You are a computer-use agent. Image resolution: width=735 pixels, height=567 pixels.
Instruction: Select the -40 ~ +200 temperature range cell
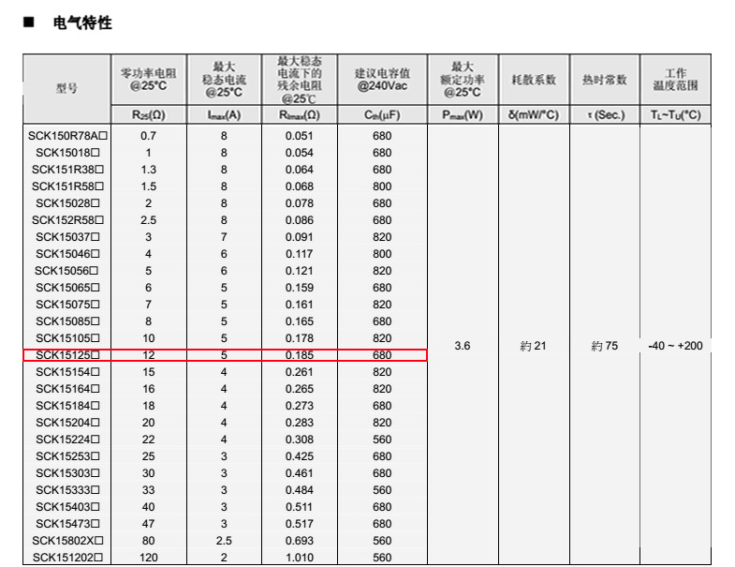tap(675, 346)
